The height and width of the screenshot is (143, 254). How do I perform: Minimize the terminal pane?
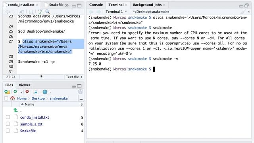241,6
